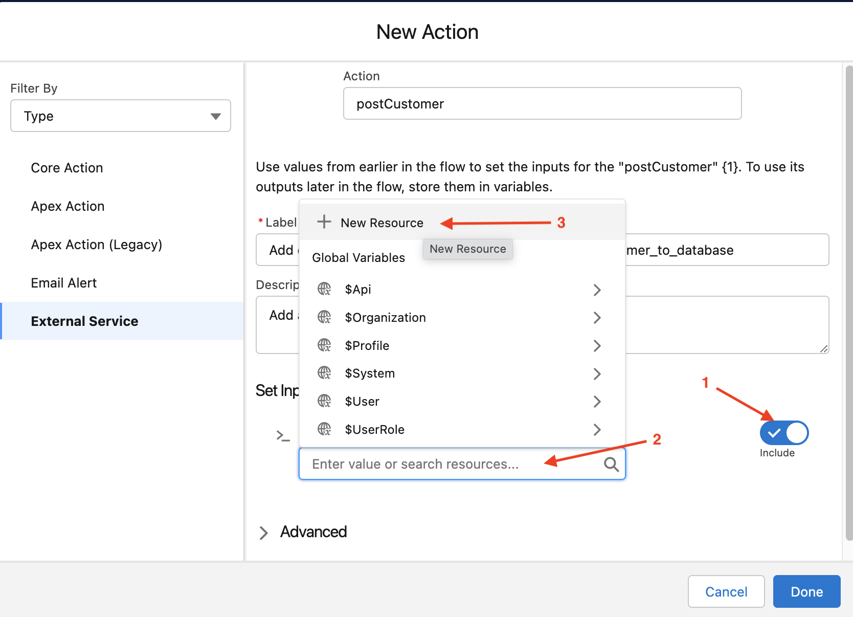Click the command-line icon near Set Input
Viewport: 853px width, 617px height.
(282, 435)
